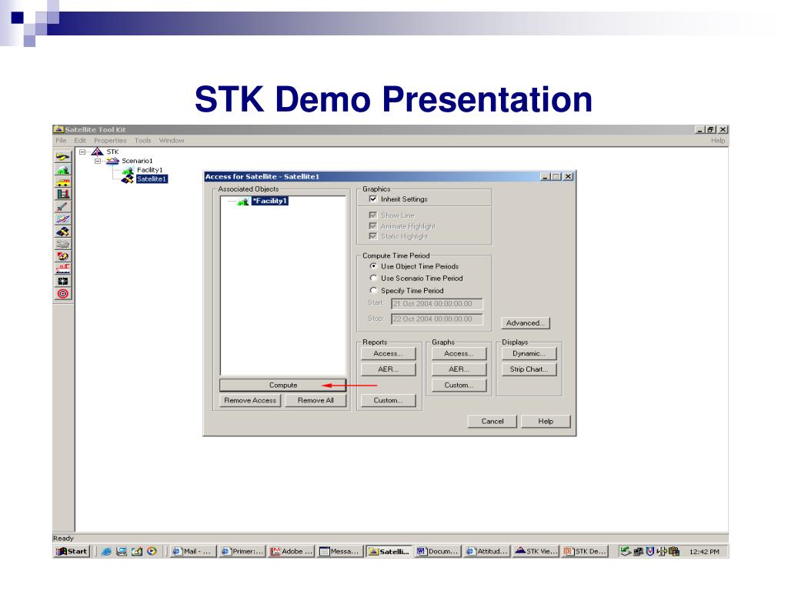The width and height of the screenshot is (788, 591).
Task: Open the Reports Access... button
Action: point(388,354)
